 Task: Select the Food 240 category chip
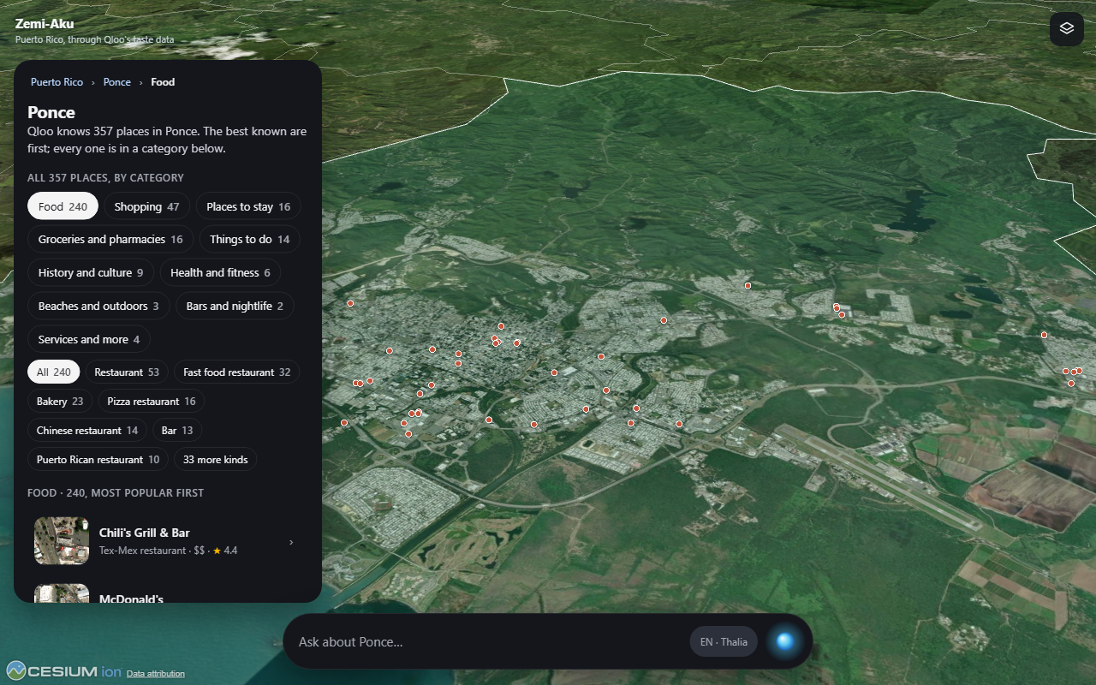pos(63,206)
